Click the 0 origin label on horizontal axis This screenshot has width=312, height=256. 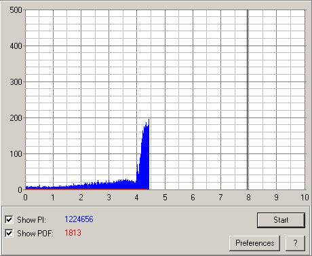(x=25, y=198)
